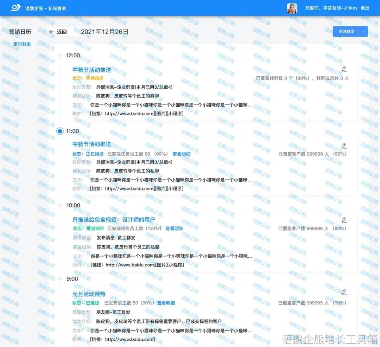Click the pencil icon on the 11:00 card

[x=344, y=145]
